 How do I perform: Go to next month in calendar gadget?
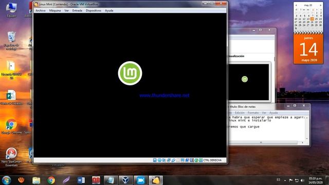[320, 5]
